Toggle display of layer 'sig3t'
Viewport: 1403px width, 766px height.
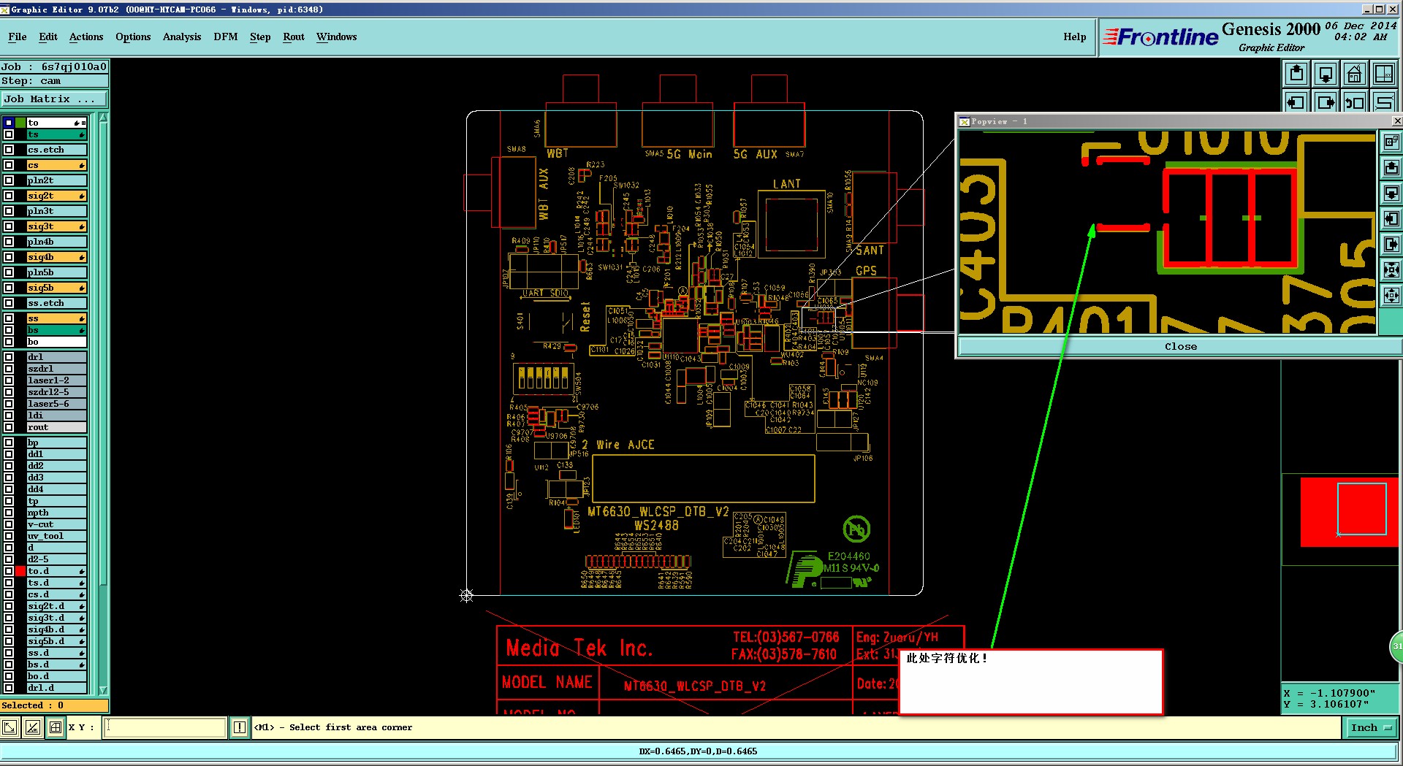[x=9, y=226]
